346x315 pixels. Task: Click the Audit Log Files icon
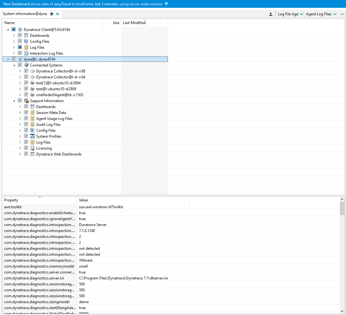[32, 125]
